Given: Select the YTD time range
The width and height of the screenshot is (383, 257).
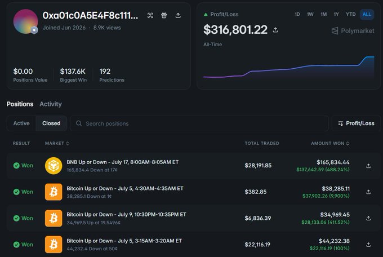Looking at the screenshot, I should (350, 14).
